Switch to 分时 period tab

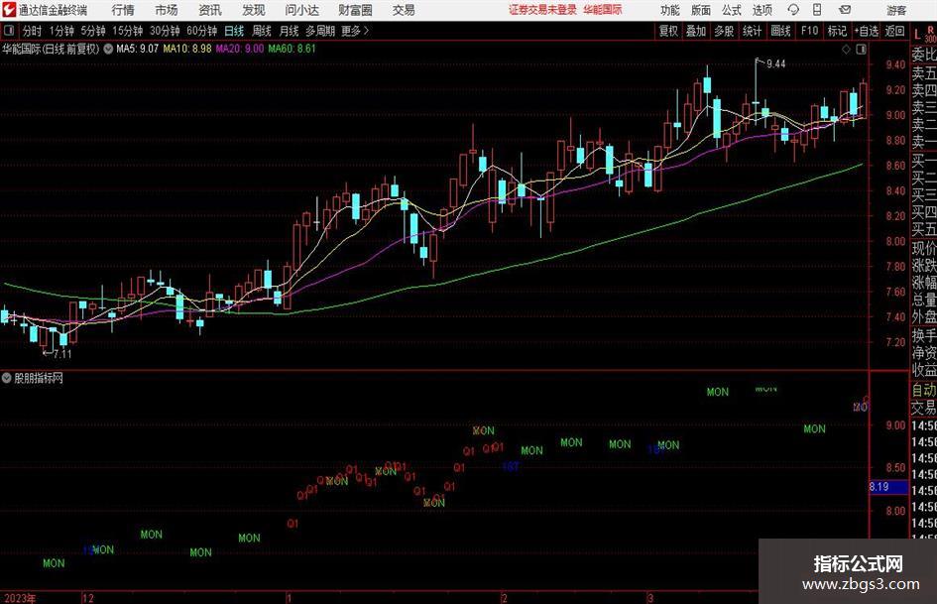click(32, 31)
